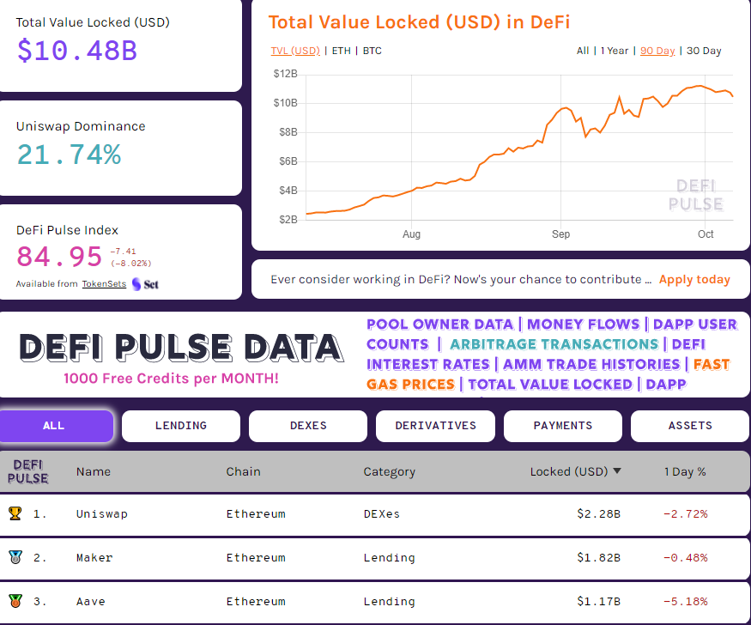Toggle the chart to show ETH values
This screenshot has height=625, width=751.
pos(341,51)
